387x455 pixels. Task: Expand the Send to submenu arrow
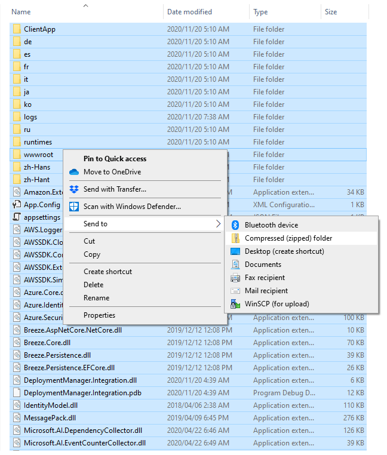219,224
